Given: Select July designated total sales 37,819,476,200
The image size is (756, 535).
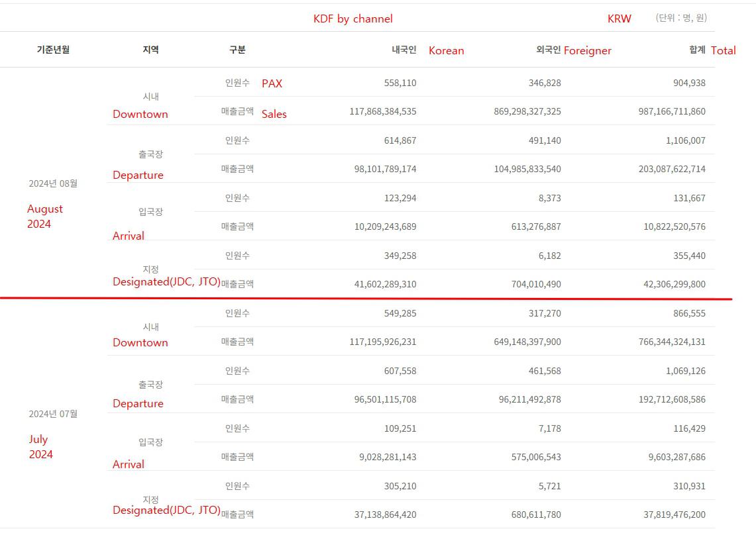Looking at the screenshot, I should click(x=674, y=514).
